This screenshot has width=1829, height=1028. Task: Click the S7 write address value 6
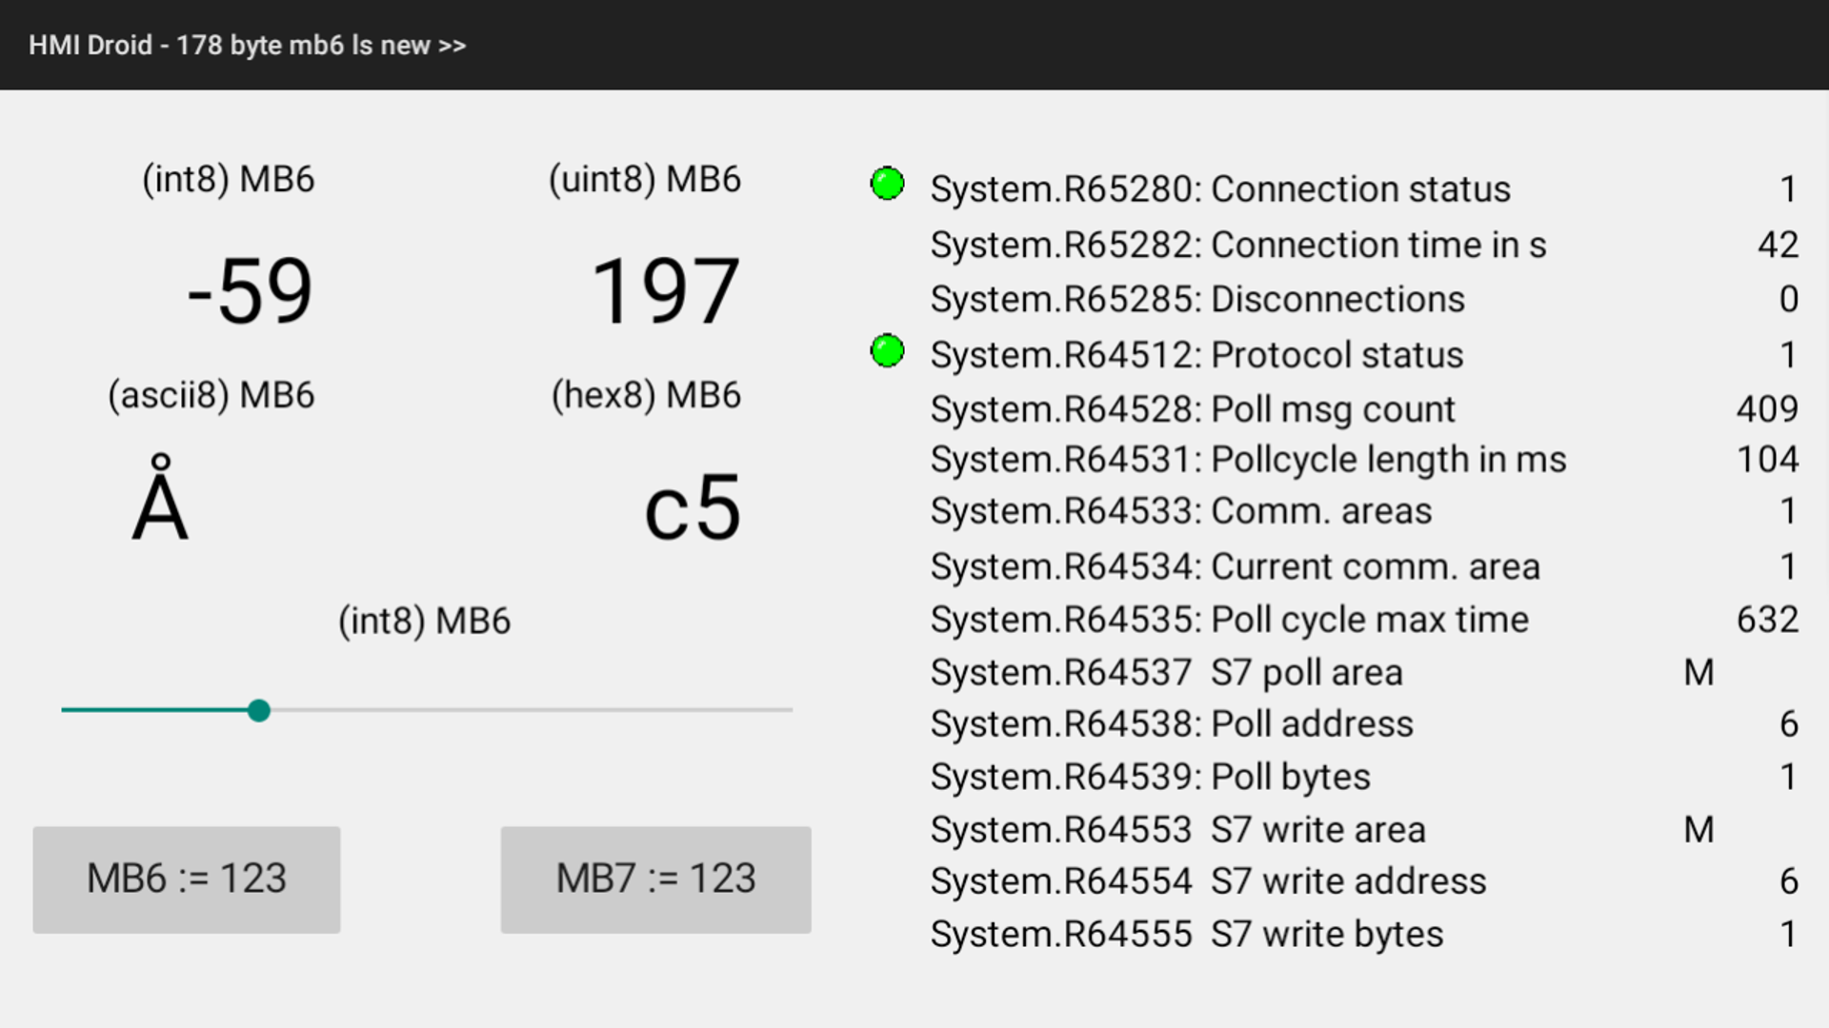click(1788, 881)
